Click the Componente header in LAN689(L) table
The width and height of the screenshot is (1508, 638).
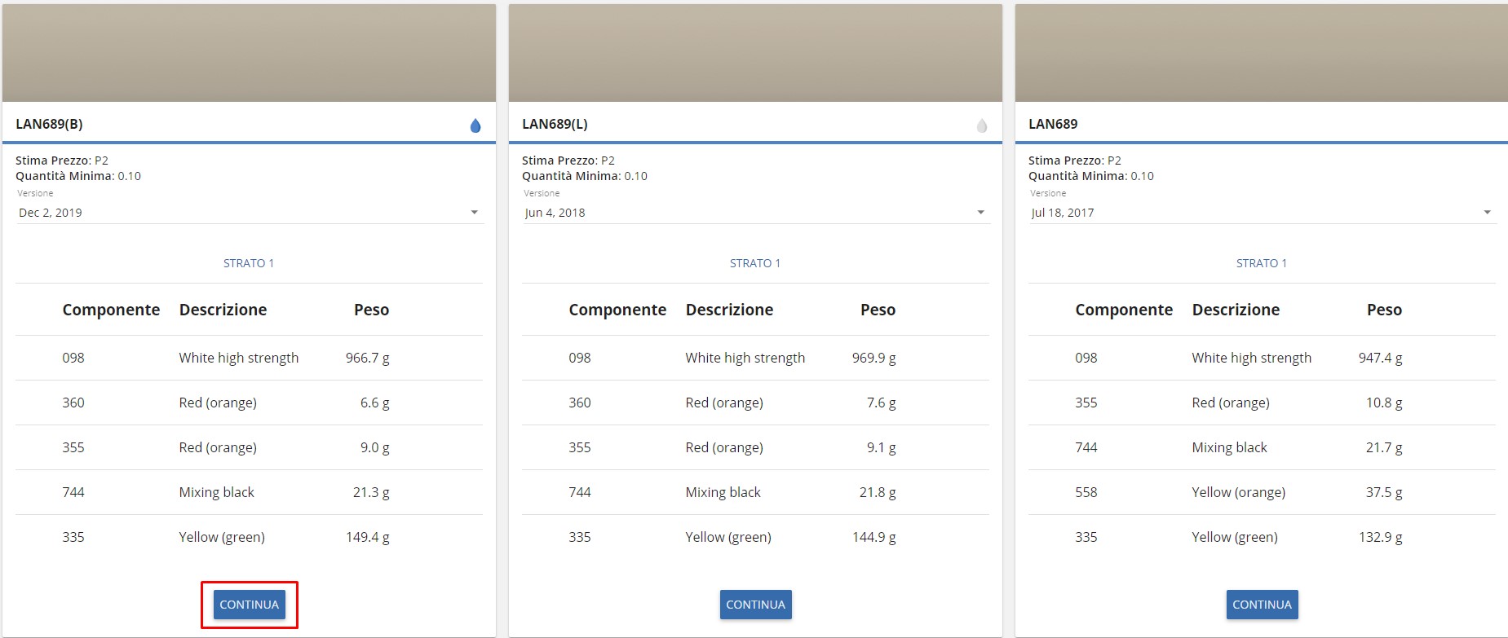[617, 310]
